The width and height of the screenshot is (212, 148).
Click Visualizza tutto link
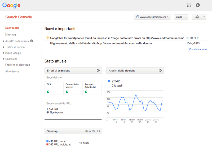pos(198,49)
